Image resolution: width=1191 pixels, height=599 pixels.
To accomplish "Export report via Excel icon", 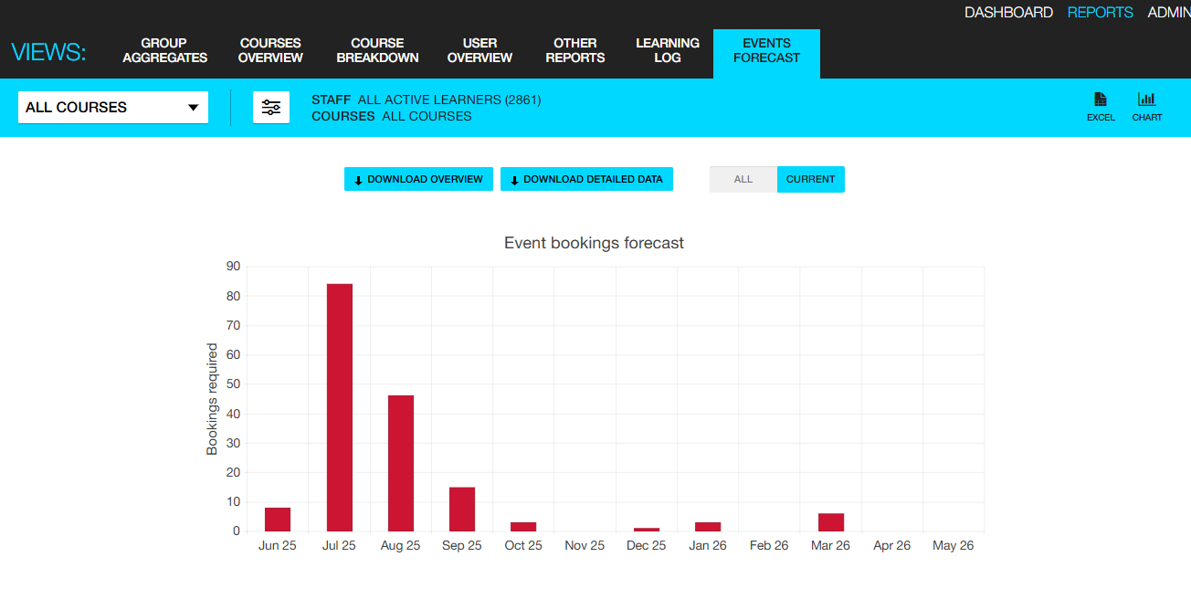I will [1101, 107].
